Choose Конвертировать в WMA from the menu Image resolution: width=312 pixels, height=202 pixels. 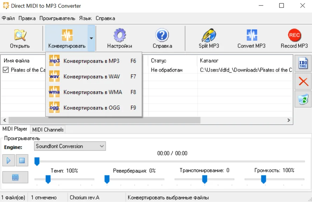click(94, 92)
